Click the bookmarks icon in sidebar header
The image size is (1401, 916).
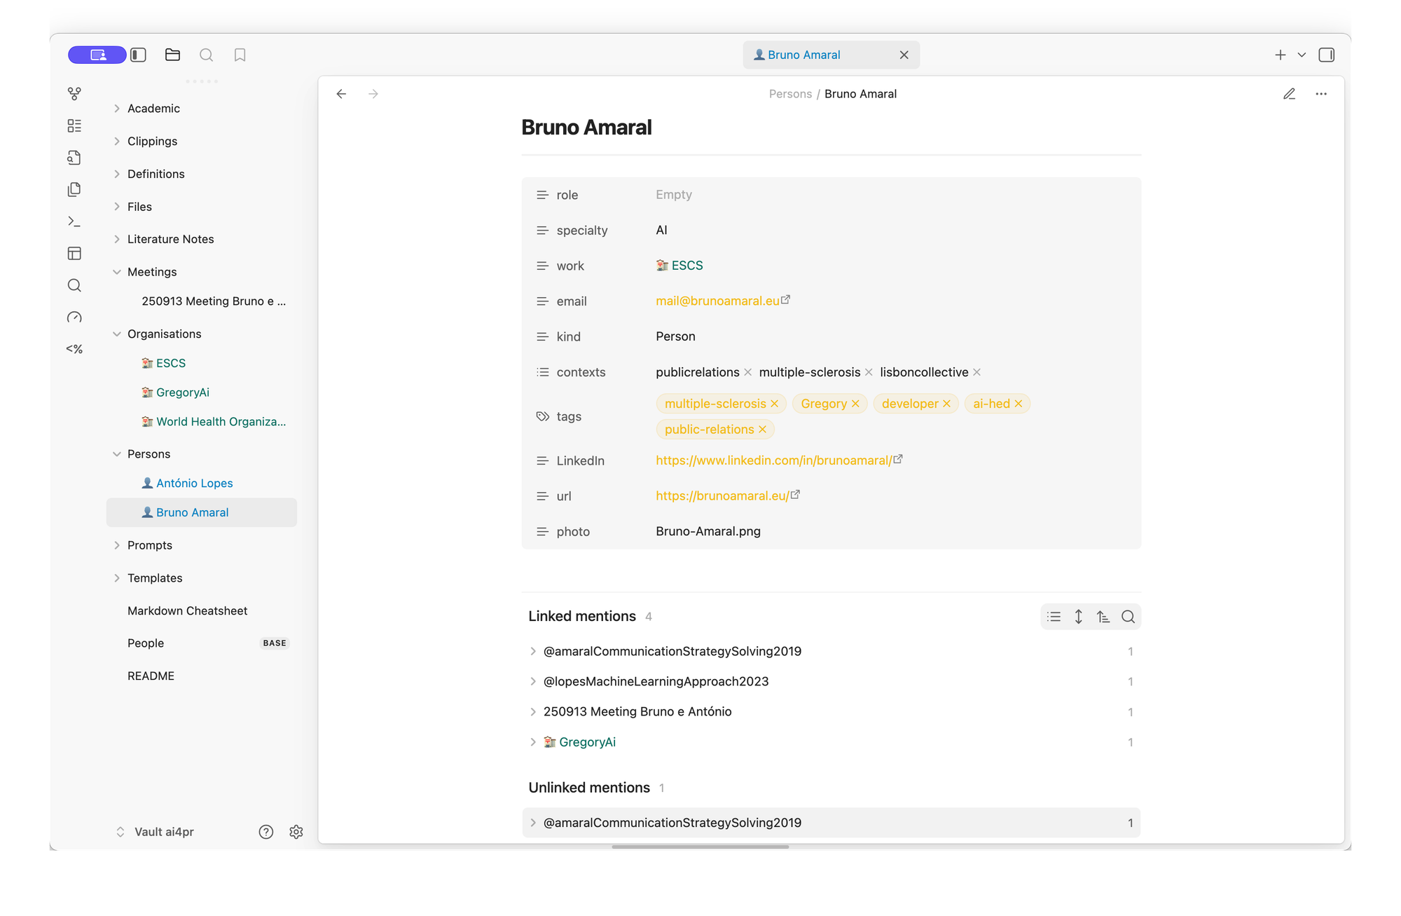[240, 55]
